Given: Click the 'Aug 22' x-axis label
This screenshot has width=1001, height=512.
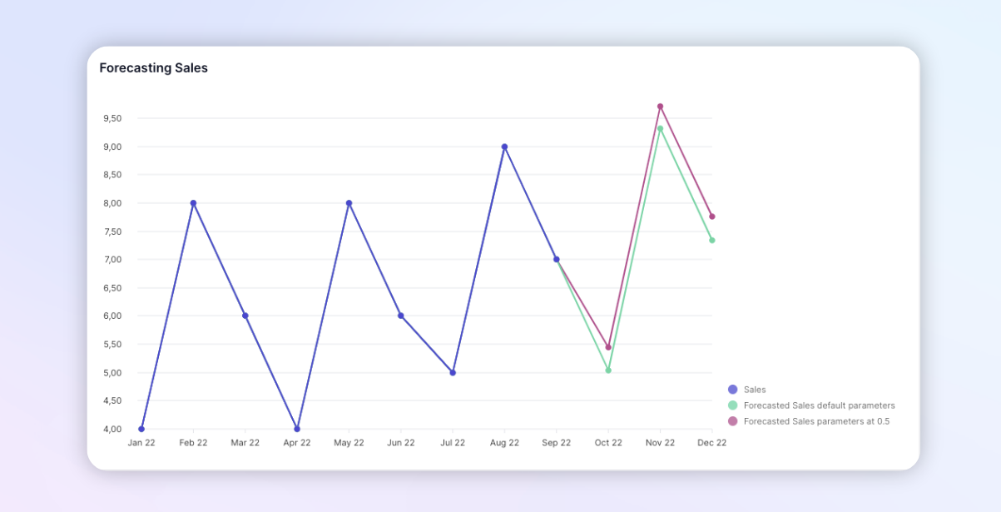Looking at the screenshot, I should pos(504,443).
